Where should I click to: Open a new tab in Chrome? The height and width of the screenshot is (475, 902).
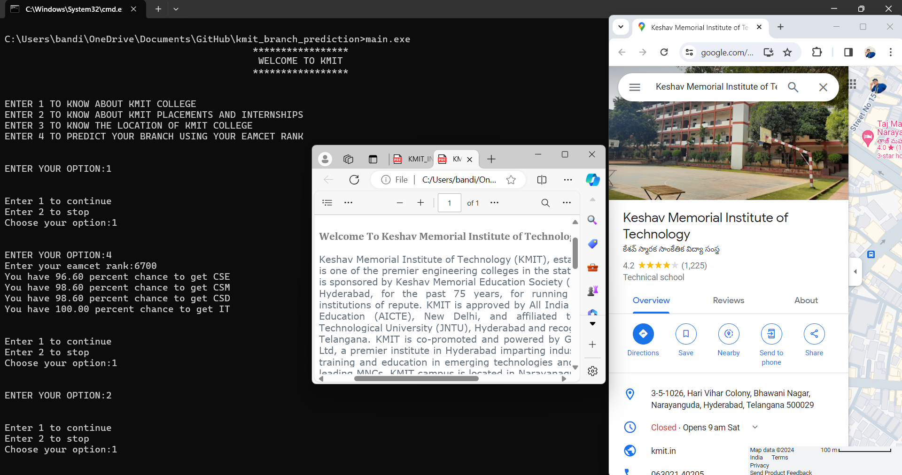(x=780, y=27)
